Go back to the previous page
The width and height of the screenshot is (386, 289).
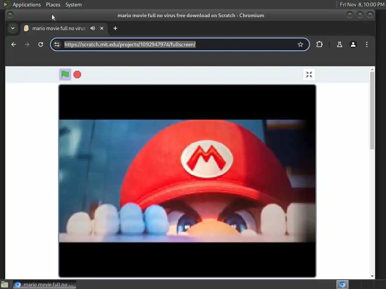[14, 44]
